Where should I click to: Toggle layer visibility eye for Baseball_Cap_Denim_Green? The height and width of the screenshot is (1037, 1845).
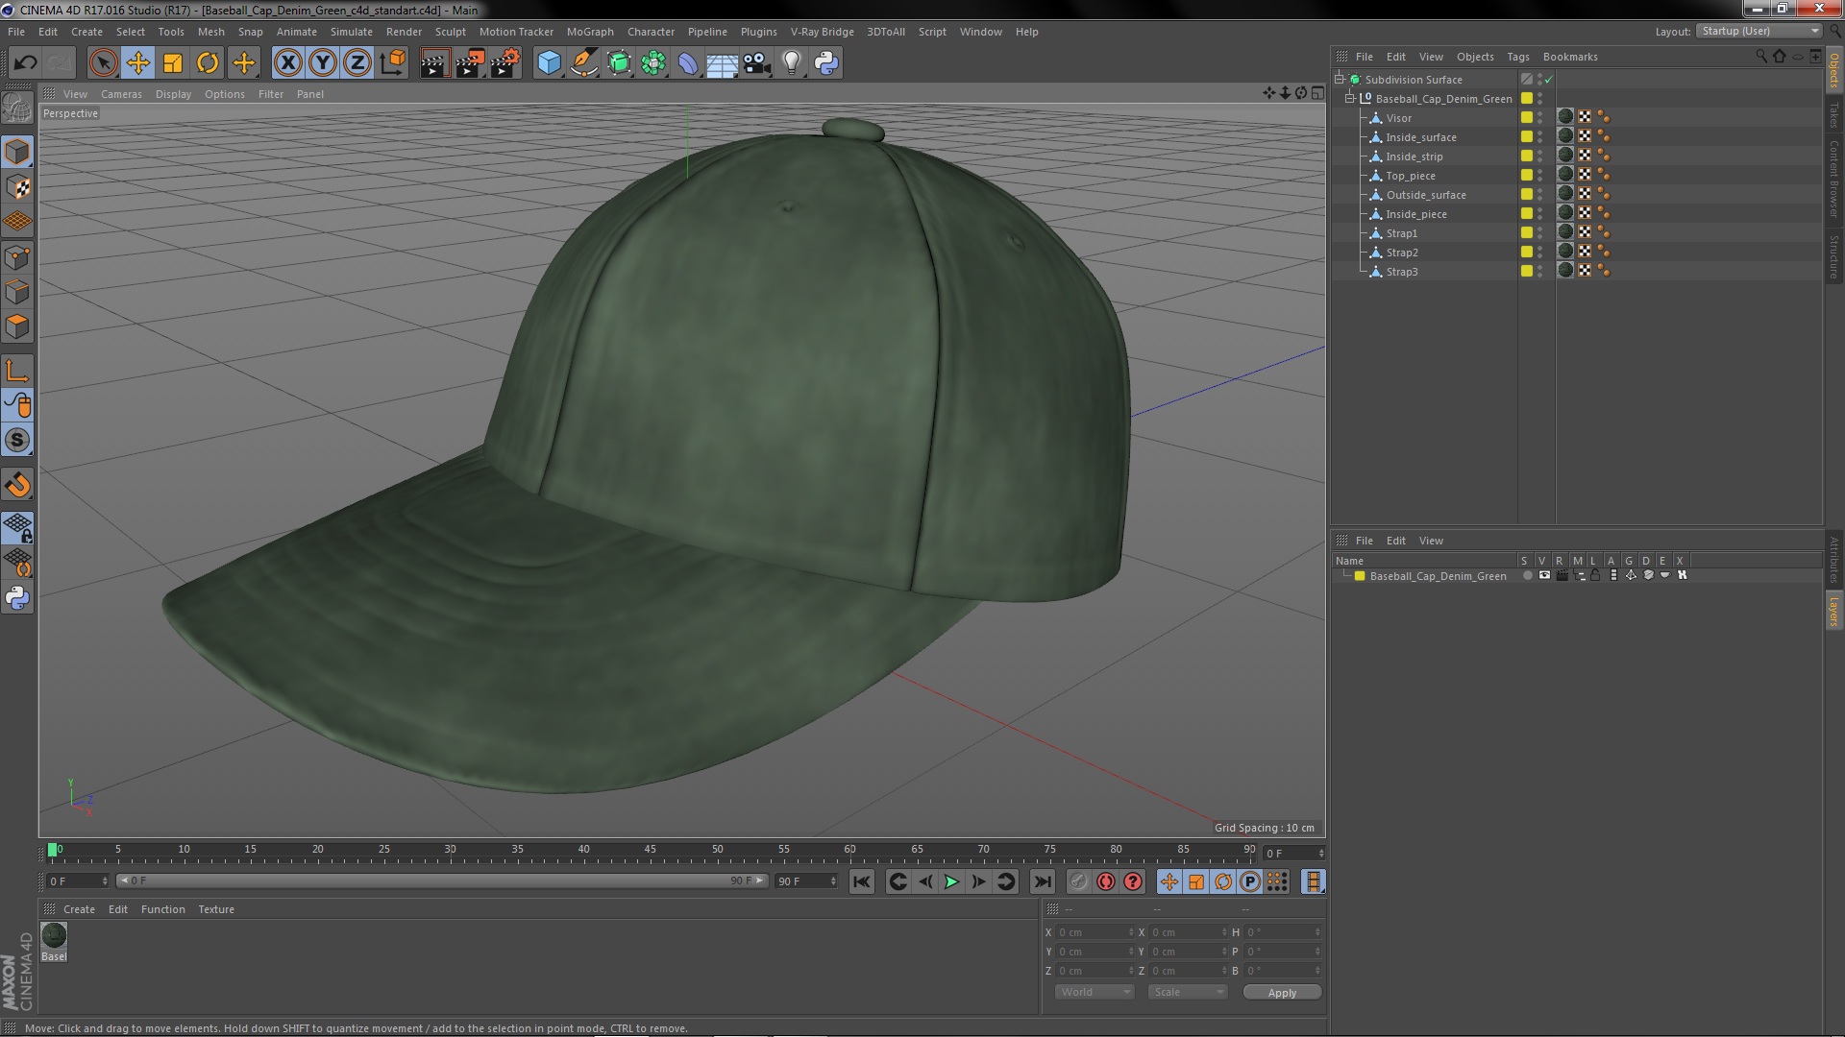click(x=1544, y=575)
